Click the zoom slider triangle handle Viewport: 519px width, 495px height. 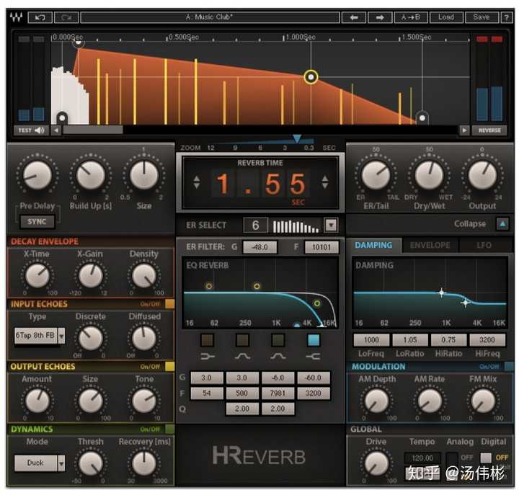[296, 138]
